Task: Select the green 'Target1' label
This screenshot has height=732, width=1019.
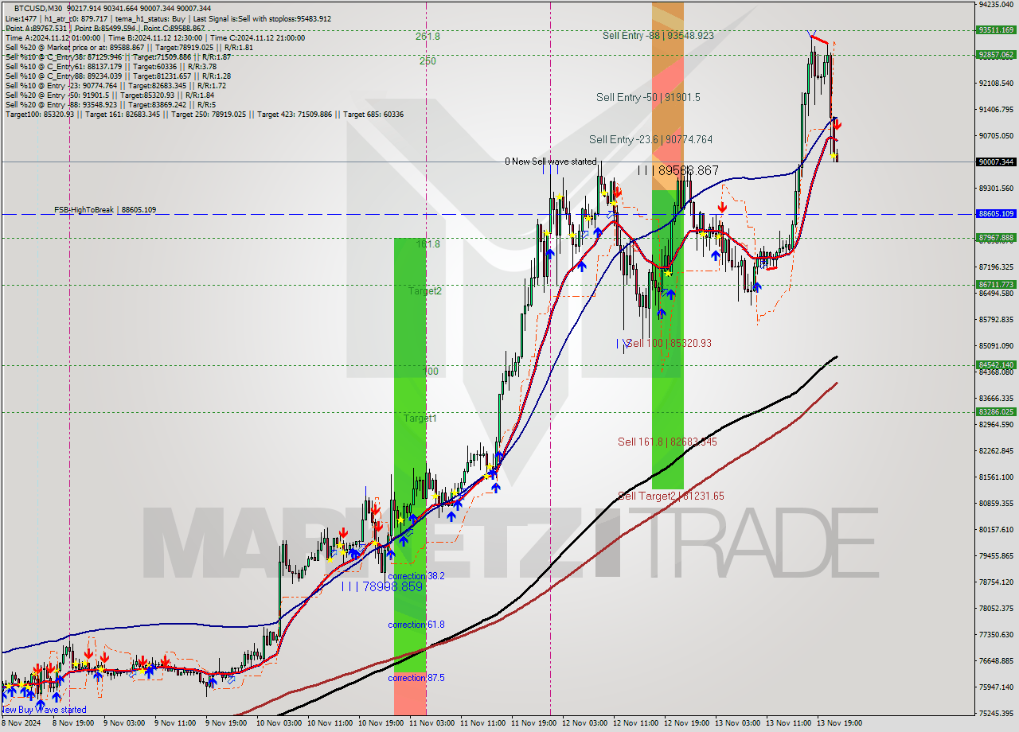Action: [420, 419]
